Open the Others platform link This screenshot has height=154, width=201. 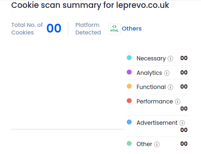click(132, 29)
